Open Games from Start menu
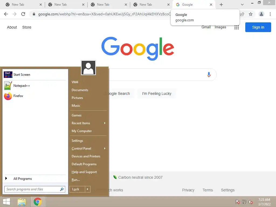Screen dimensions: 276x207 click(76, 115)
